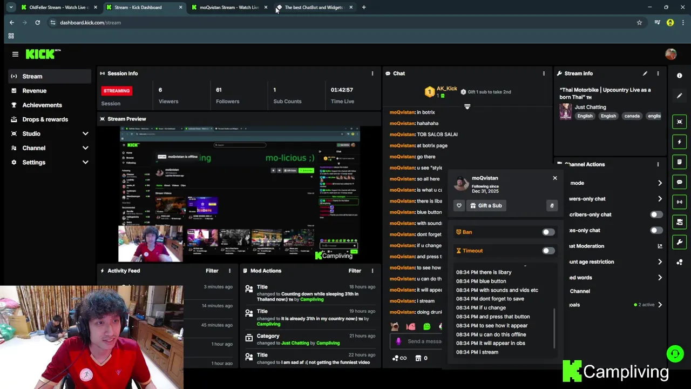Click the browser address bar URL
The width and height of the screenshot is (691, 389).
point(90,23)
